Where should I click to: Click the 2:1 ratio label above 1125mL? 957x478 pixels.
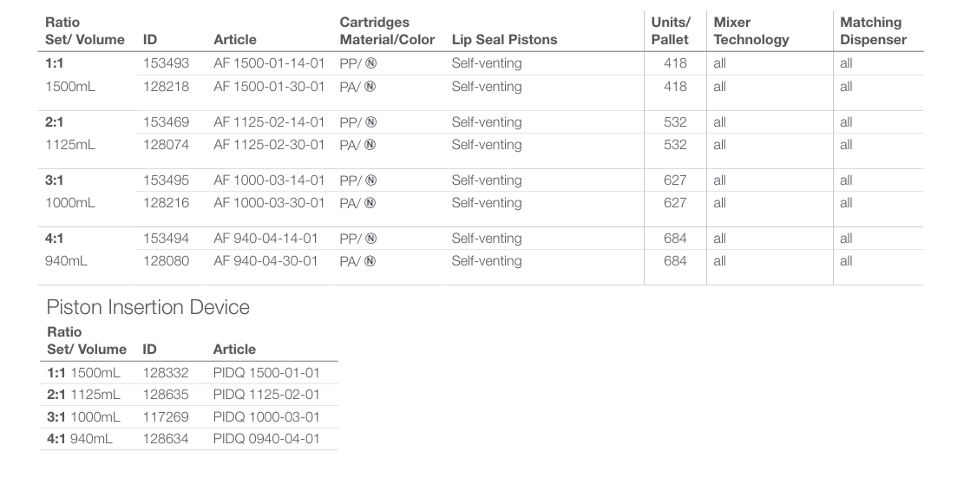point(55,122)
